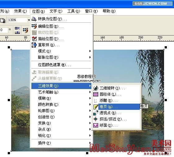174x157 pixels.
Task: Click the toolbar edit bitmap button
Action: (x=25, y=30)
